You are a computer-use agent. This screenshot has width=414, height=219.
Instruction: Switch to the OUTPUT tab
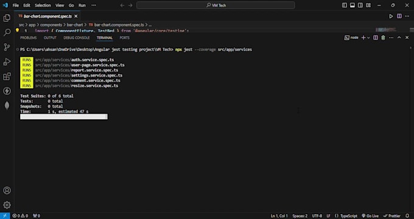point(50,38)
